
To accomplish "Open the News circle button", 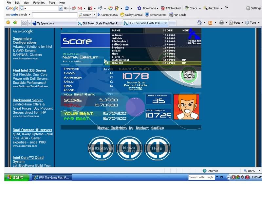I will (x=129, y=148).
